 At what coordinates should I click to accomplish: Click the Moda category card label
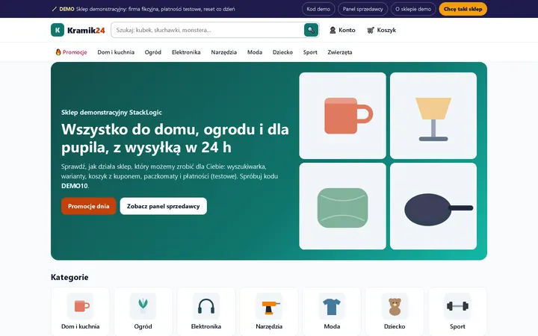coord(332,326)
